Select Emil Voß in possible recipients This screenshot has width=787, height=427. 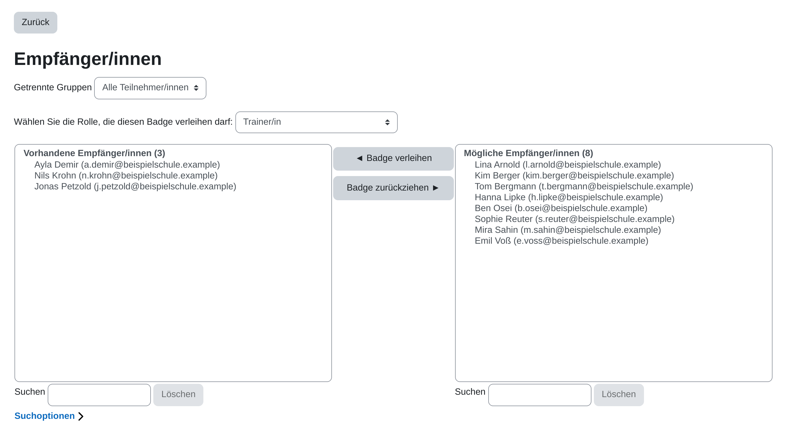tap(561, 241)
